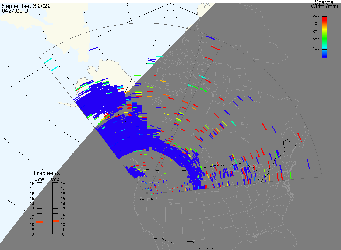Click the spectral width color bar
Viewport: 341px width, 250px height.
point(325,37)
